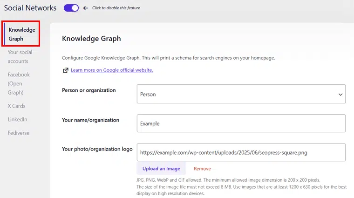This screenshot has width=354, height=198.
Task: Click the external link icon beside Learn more
Action: tap(66, 70)
